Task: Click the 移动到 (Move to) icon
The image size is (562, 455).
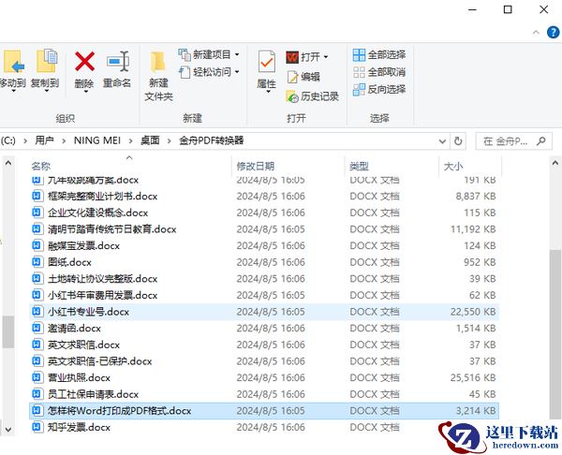Action: (13, 63)
